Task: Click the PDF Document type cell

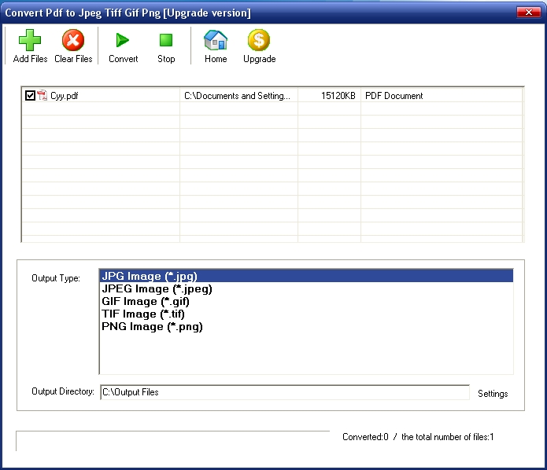Action: [x=442, y=95]
